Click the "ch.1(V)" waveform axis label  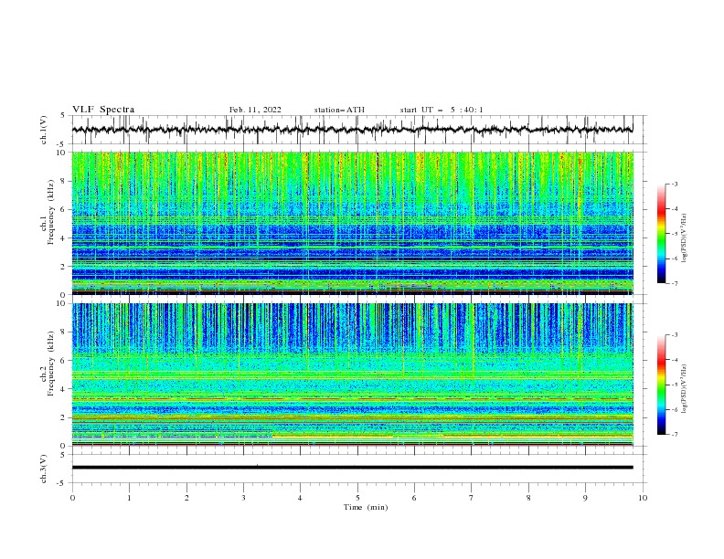pos(44,130)
